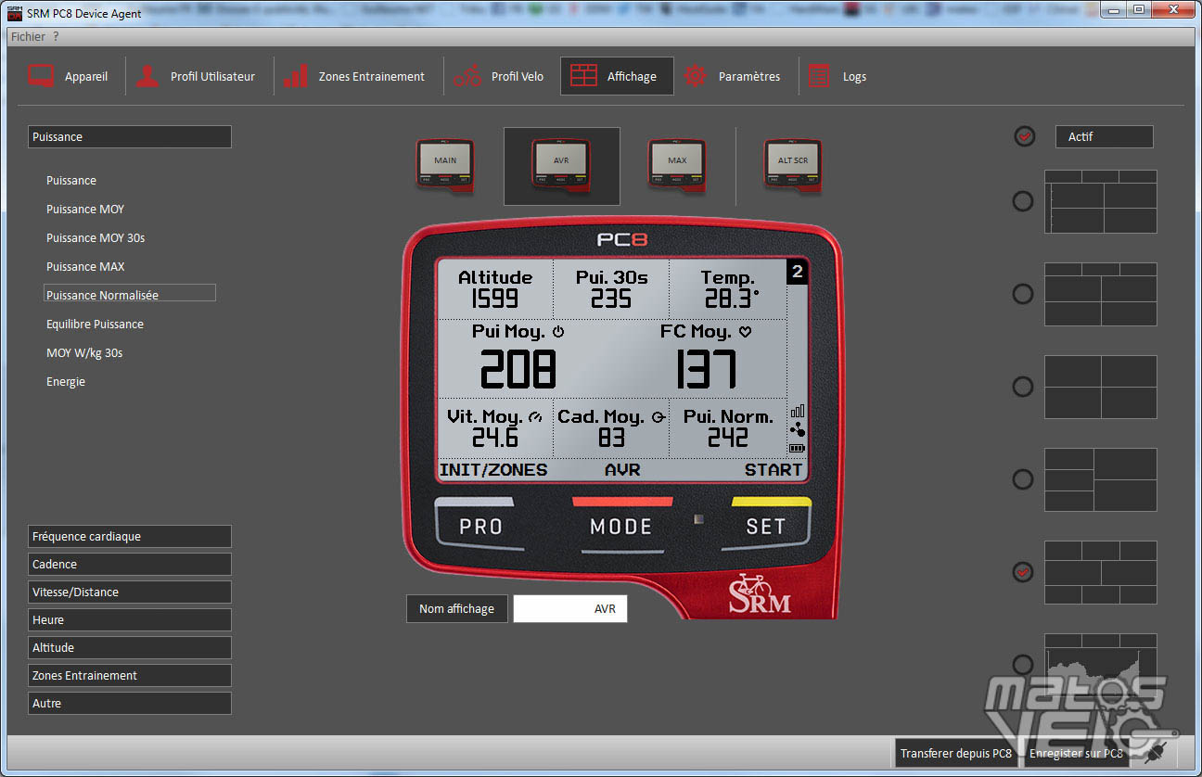This screenshot has height=777, width=1202.
Task: Click the Zones Entrainement bar chart icon
Action: click(x=296, y=76)
